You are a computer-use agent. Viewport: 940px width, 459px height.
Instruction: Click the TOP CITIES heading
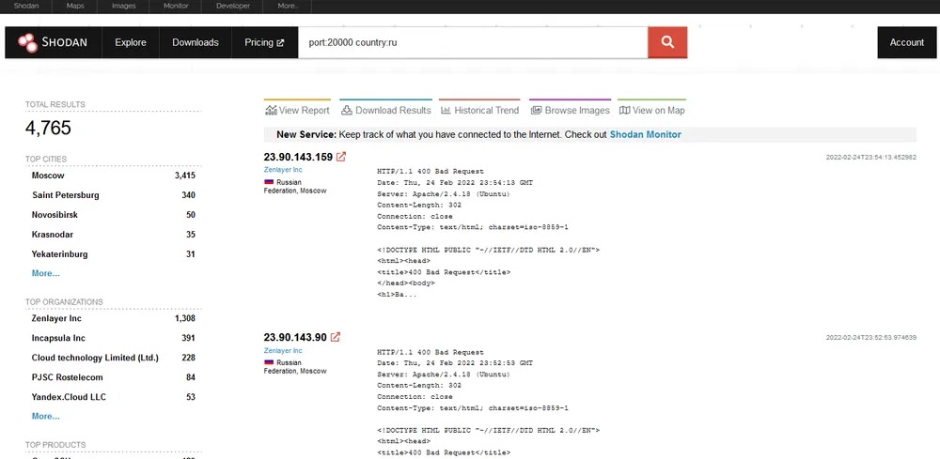click(x=45, y=160)
